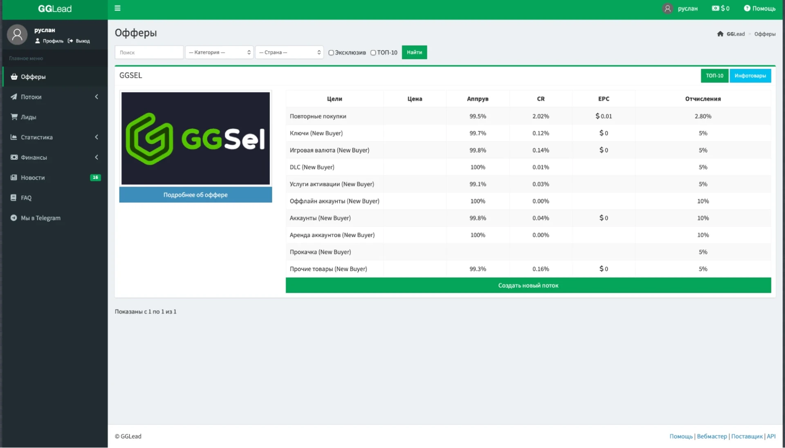The width and height of the screenshot is (785, 448).
Task: Open Новости menu item
Action: pos(55,177)
